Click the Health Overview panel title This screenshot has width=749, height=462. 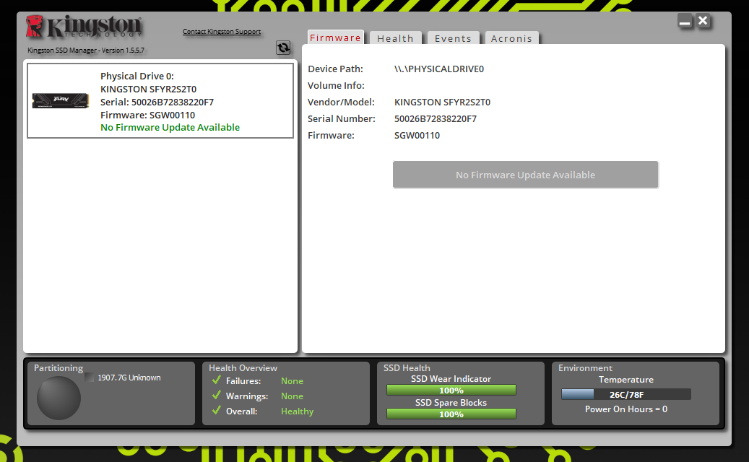point(243,368)
